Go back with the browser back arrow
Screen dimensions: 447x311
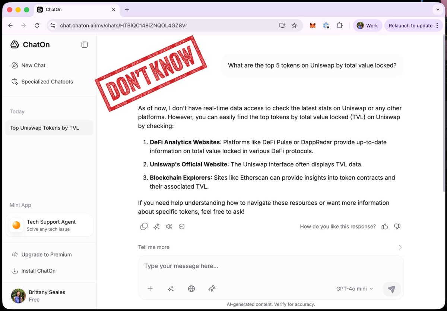pyautogui.click(x=10, y=25)
